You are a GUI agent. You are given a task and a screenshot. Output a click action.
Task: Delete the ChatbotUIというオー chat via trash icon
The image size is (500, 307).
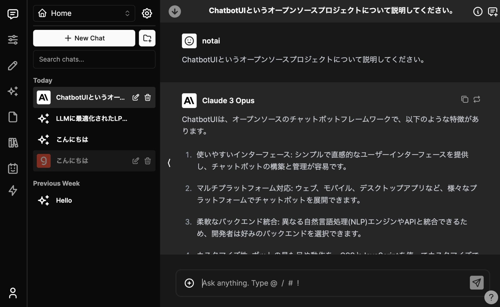click(148, 97)
